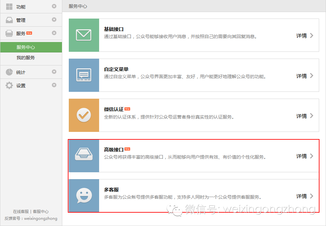Image resolution: width=326 pixels, height=226 pixels.
Task: Click the 高级接口 title text
Action: coord(114,149)
